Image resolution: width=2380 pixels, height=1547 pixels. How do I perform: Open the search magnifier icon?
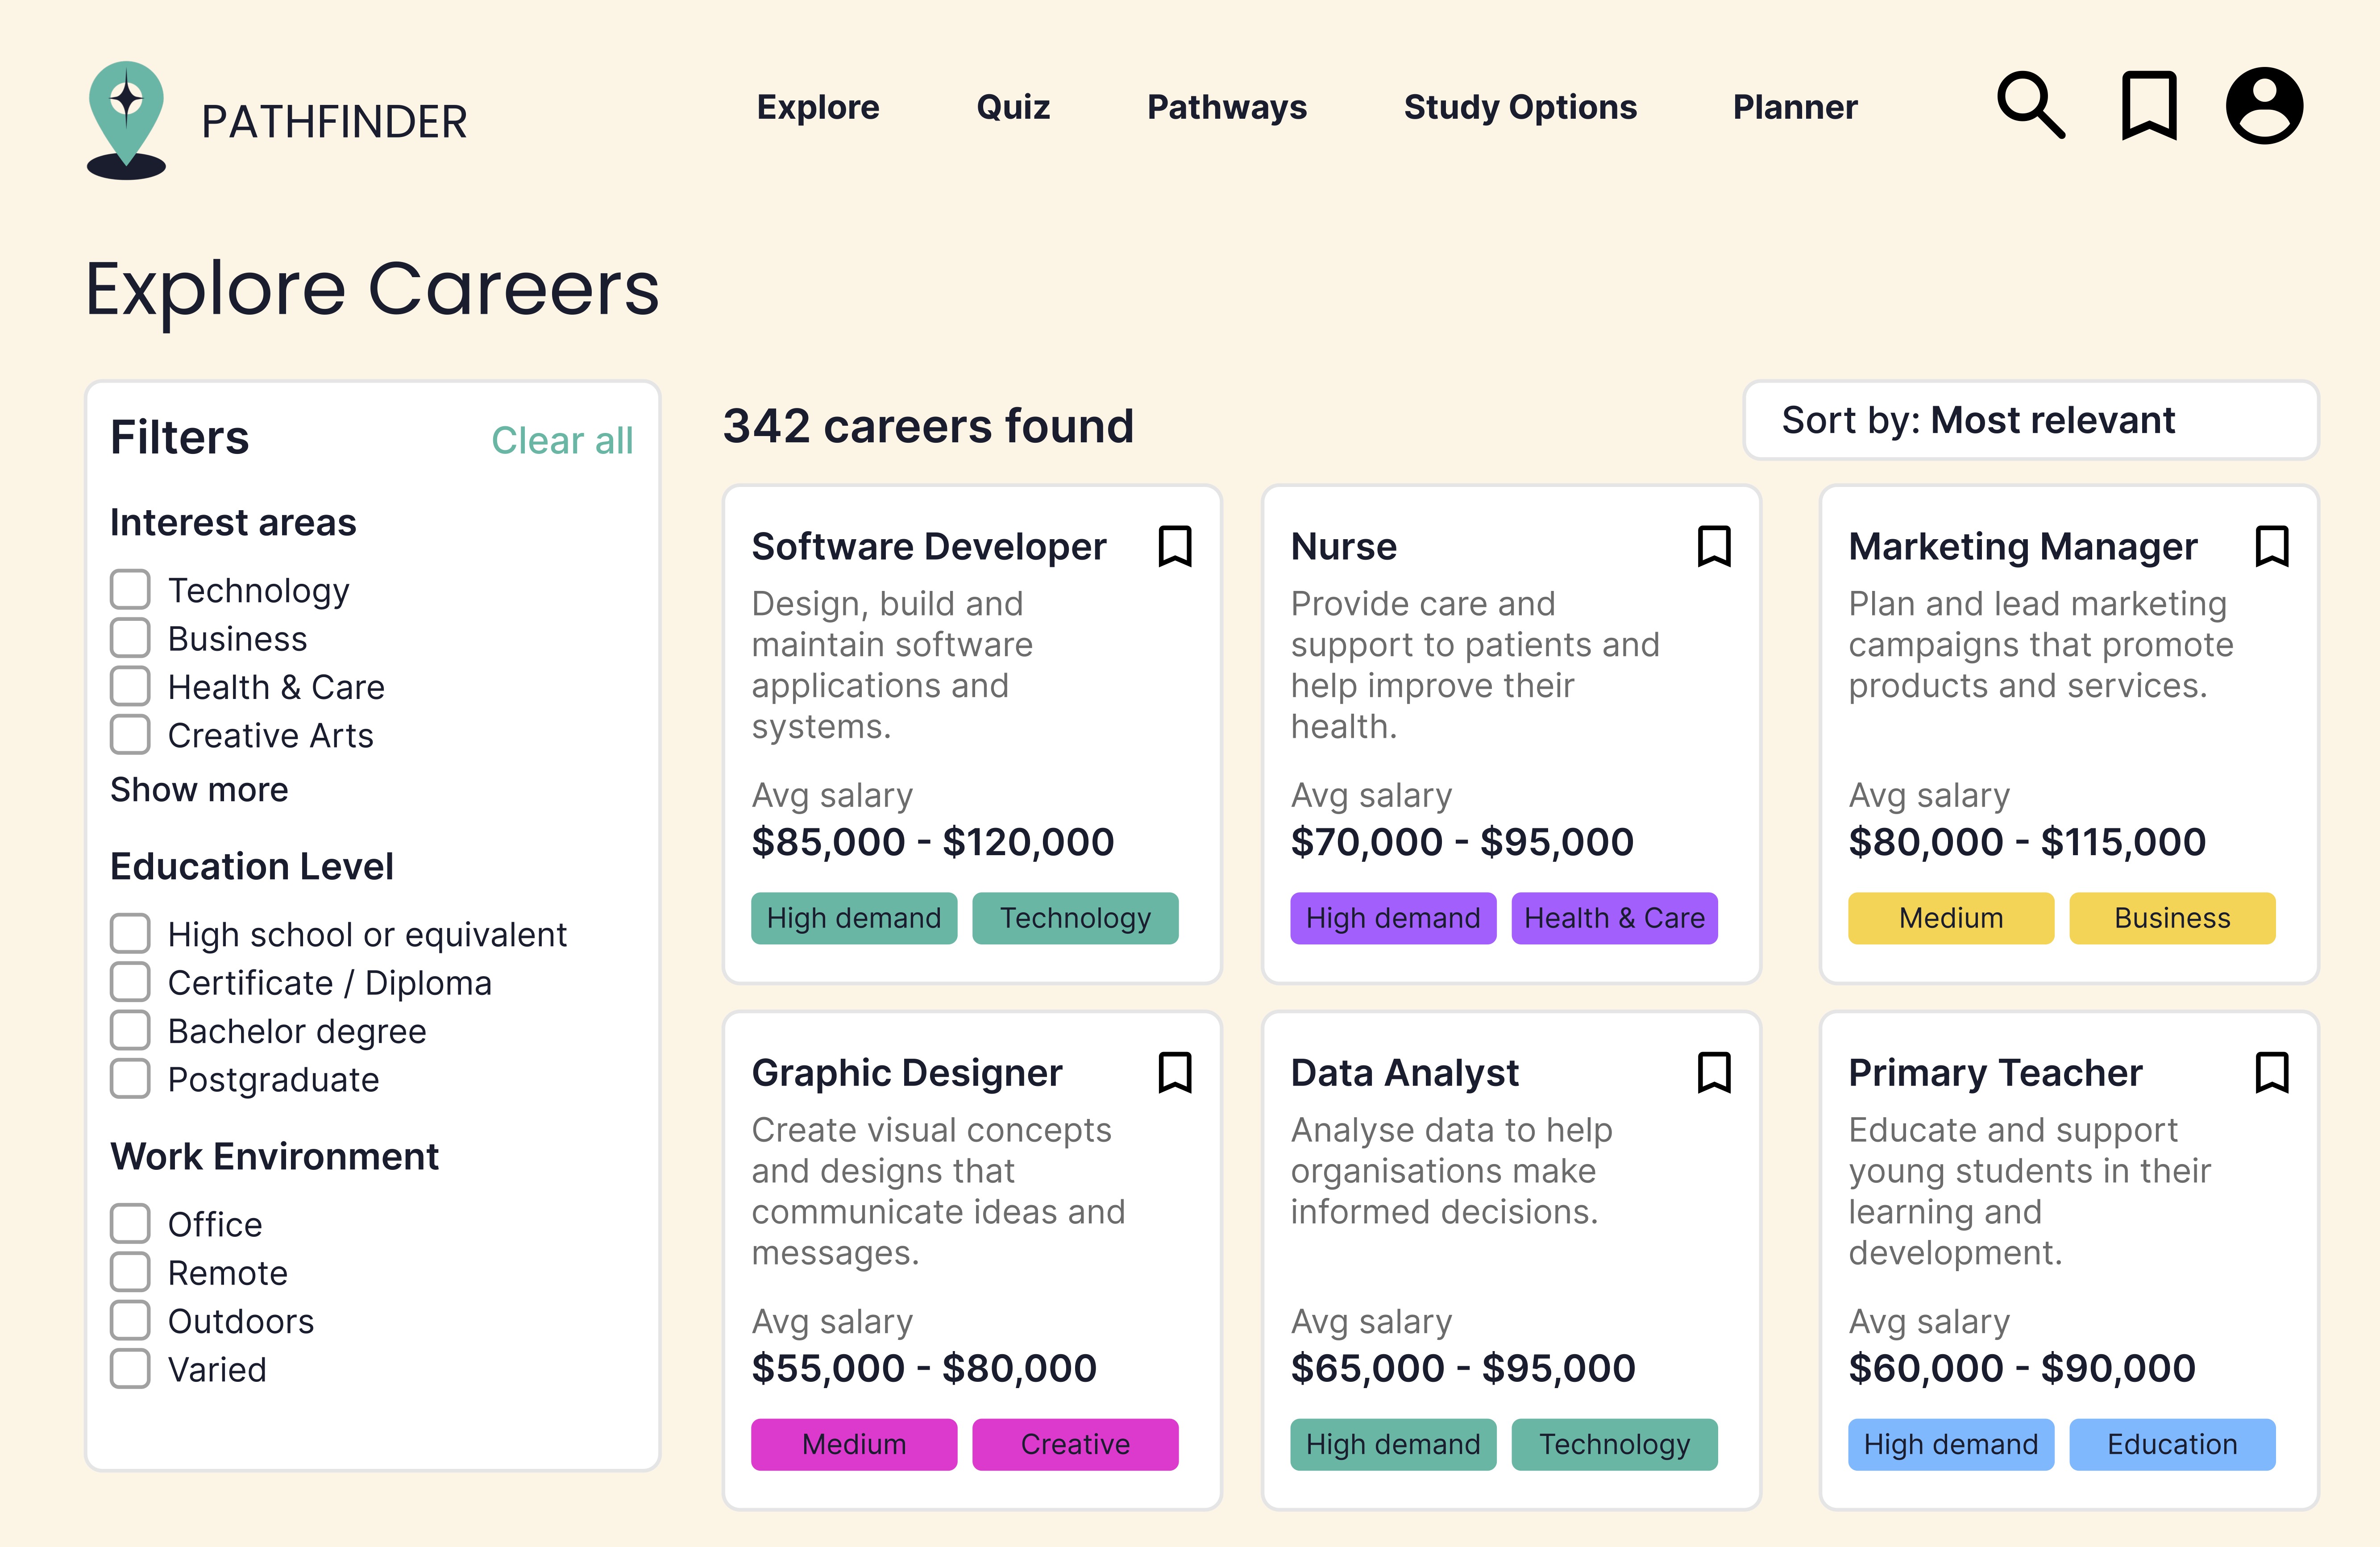(x=2031, y=105)
